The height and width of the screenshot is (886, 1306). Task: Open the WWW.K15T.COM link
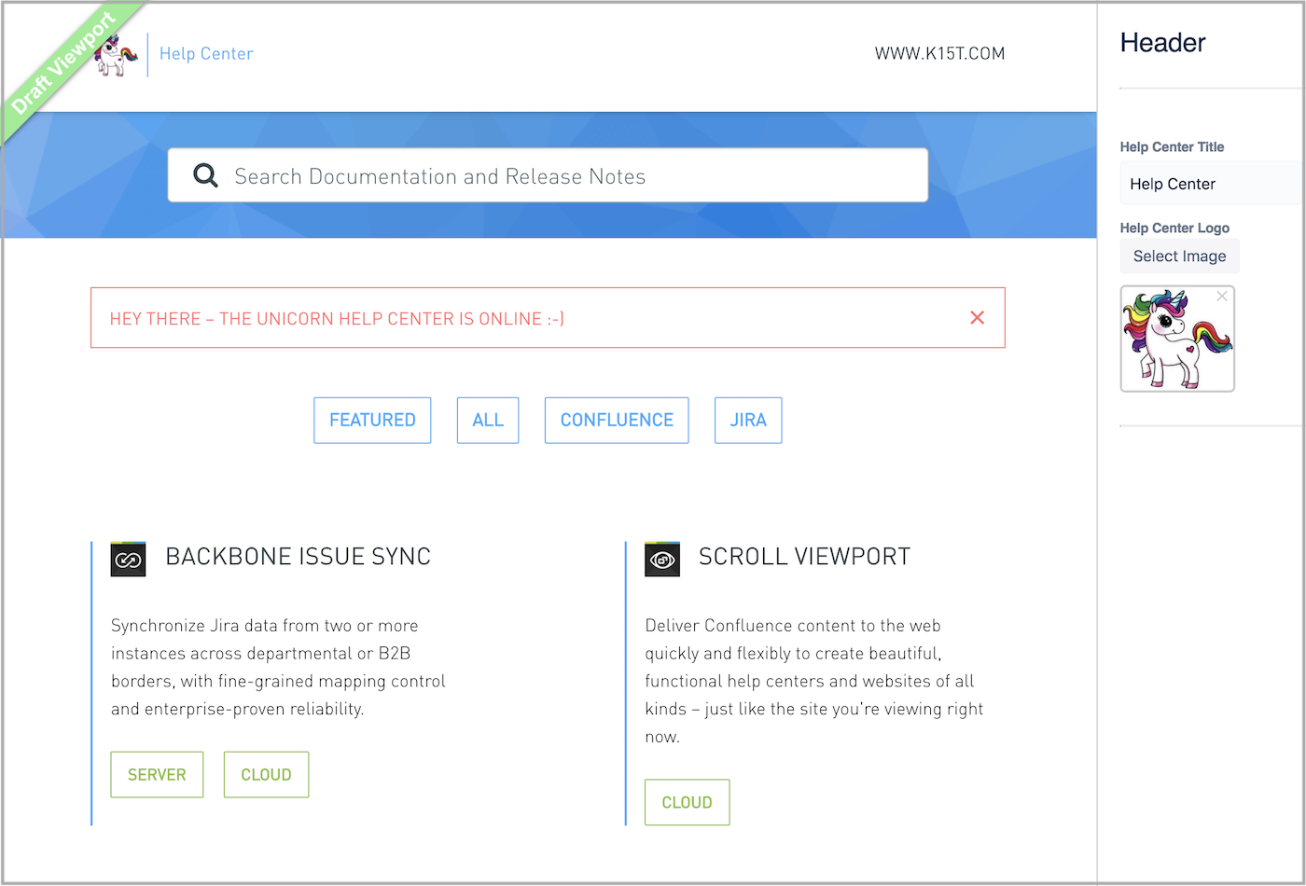coord(939,54)
